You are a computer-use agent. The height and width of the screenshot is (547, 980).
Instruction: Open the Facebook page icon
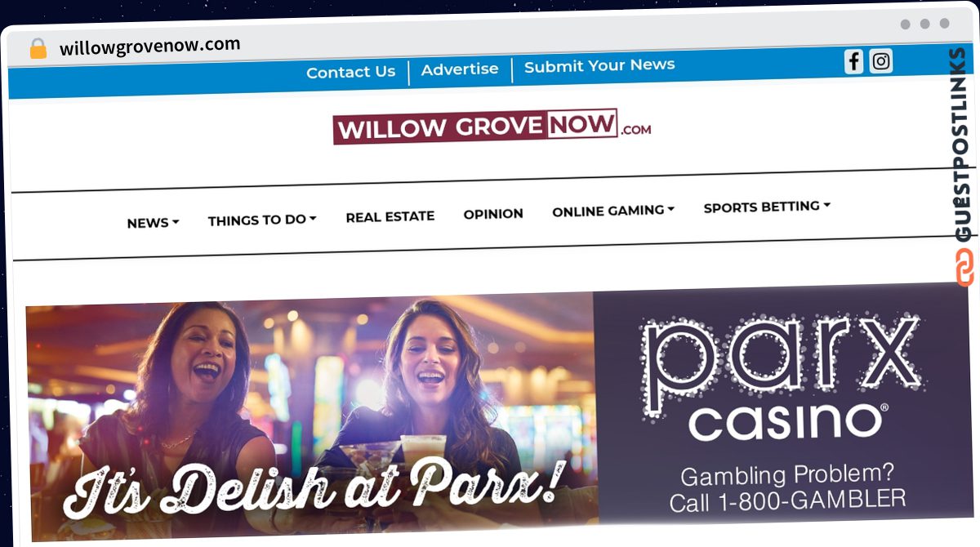[x=853, y=61]
